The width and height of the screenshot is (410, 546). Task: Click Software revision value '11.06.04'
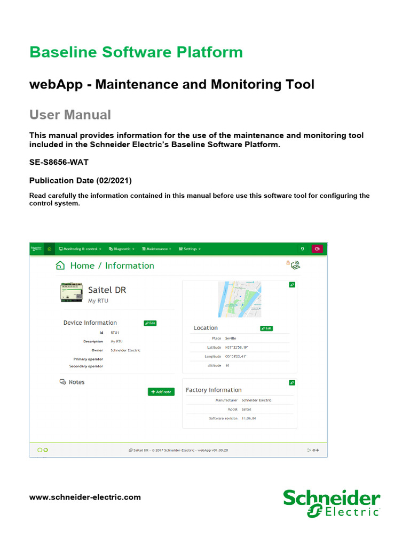tap(249, 419)
